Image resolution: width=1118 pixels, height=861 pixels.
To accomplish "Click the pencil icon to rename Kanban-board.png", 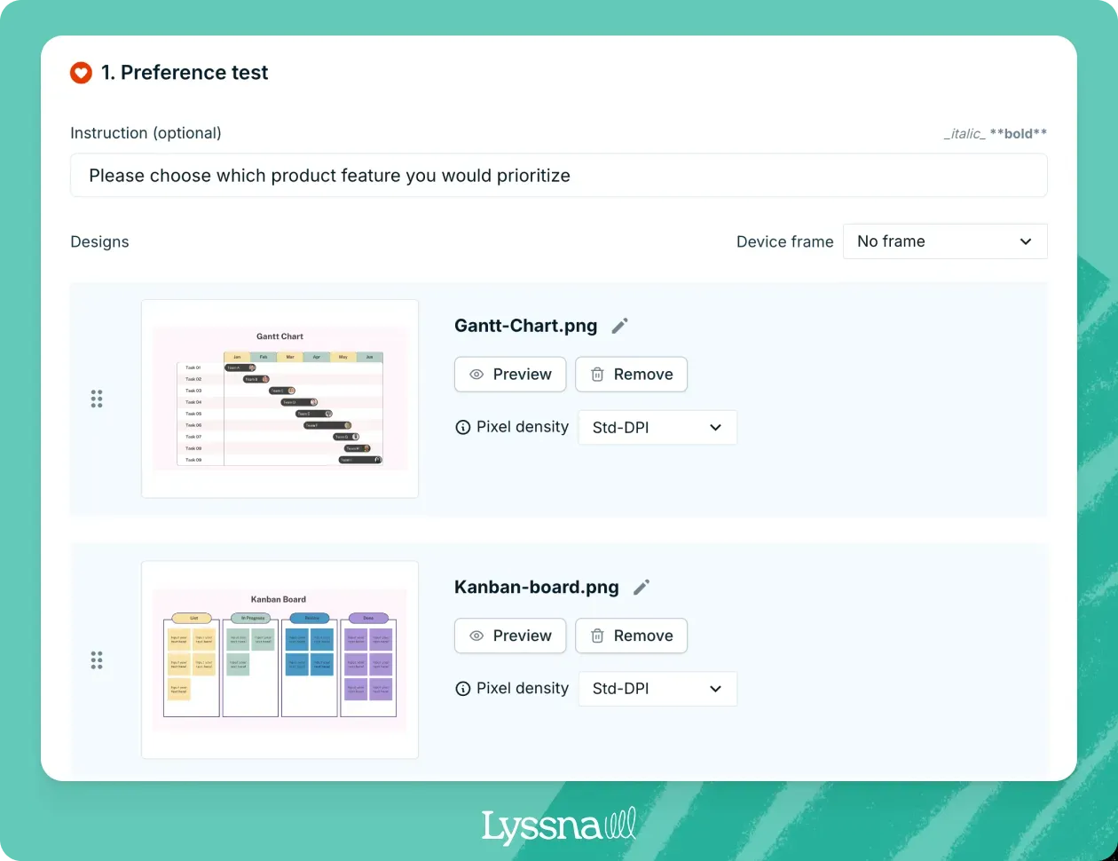I will pos(641,587).
